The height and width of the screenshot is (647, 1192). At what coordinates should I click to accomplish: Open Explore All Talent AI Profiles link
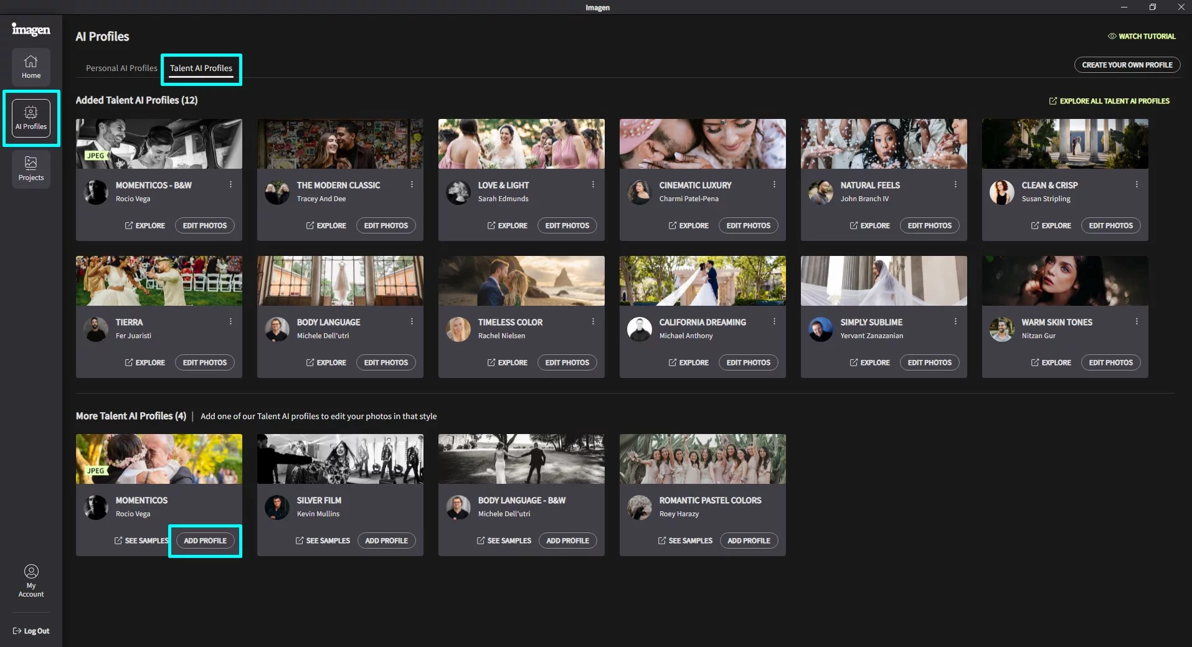click(x=1109, y=101)
